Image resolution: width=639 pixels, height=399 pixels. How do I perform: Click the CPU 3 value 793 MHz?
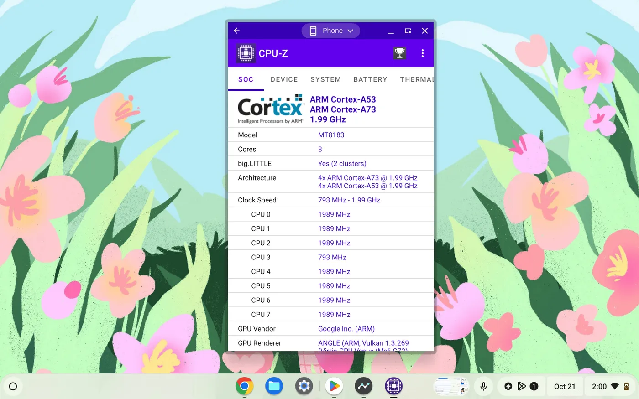pyautogui.click(x=332, y=257)
